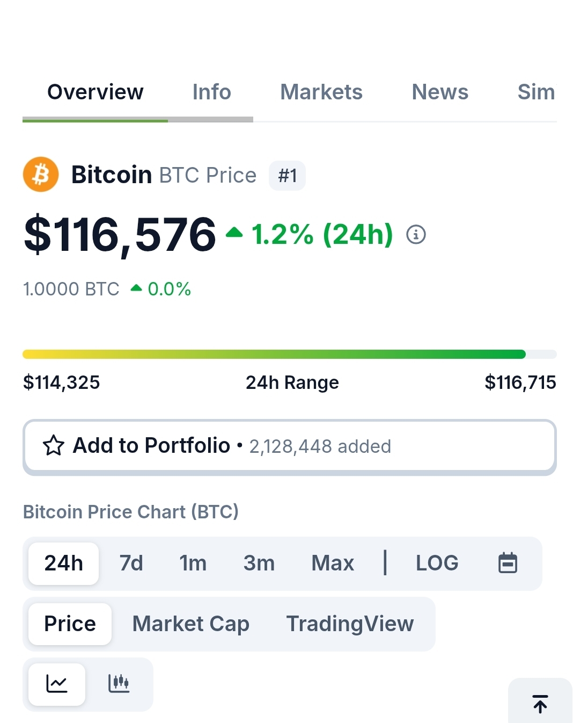Show the Max timeframe chart
Viewport: 573px width, 723px height.
tap(333, 563)
